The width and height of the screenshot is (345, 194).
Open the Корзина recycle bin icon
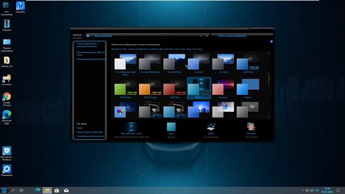[x=6, y=25]
